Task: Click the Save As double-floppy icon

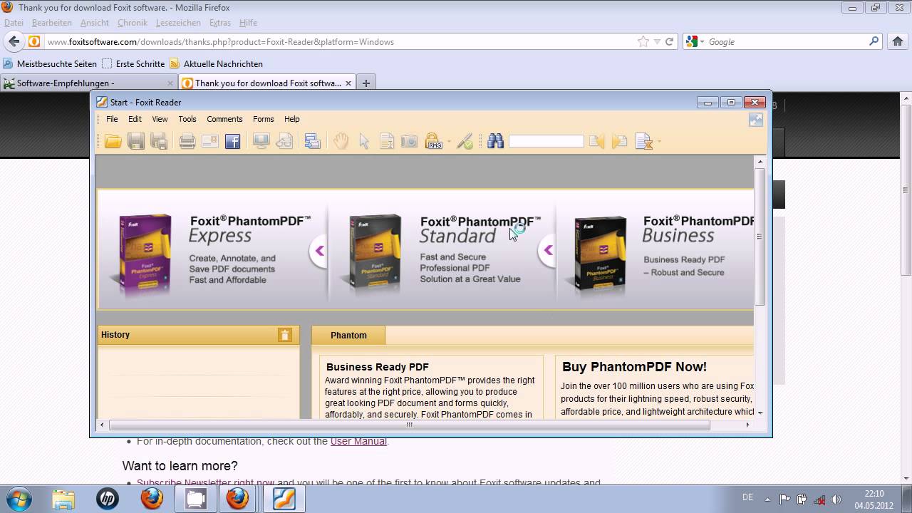Action: click(159, 141)
